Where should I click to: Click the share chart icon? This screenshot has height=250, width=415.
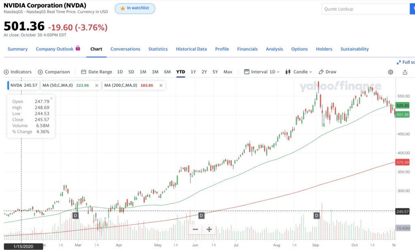(405, 72)
